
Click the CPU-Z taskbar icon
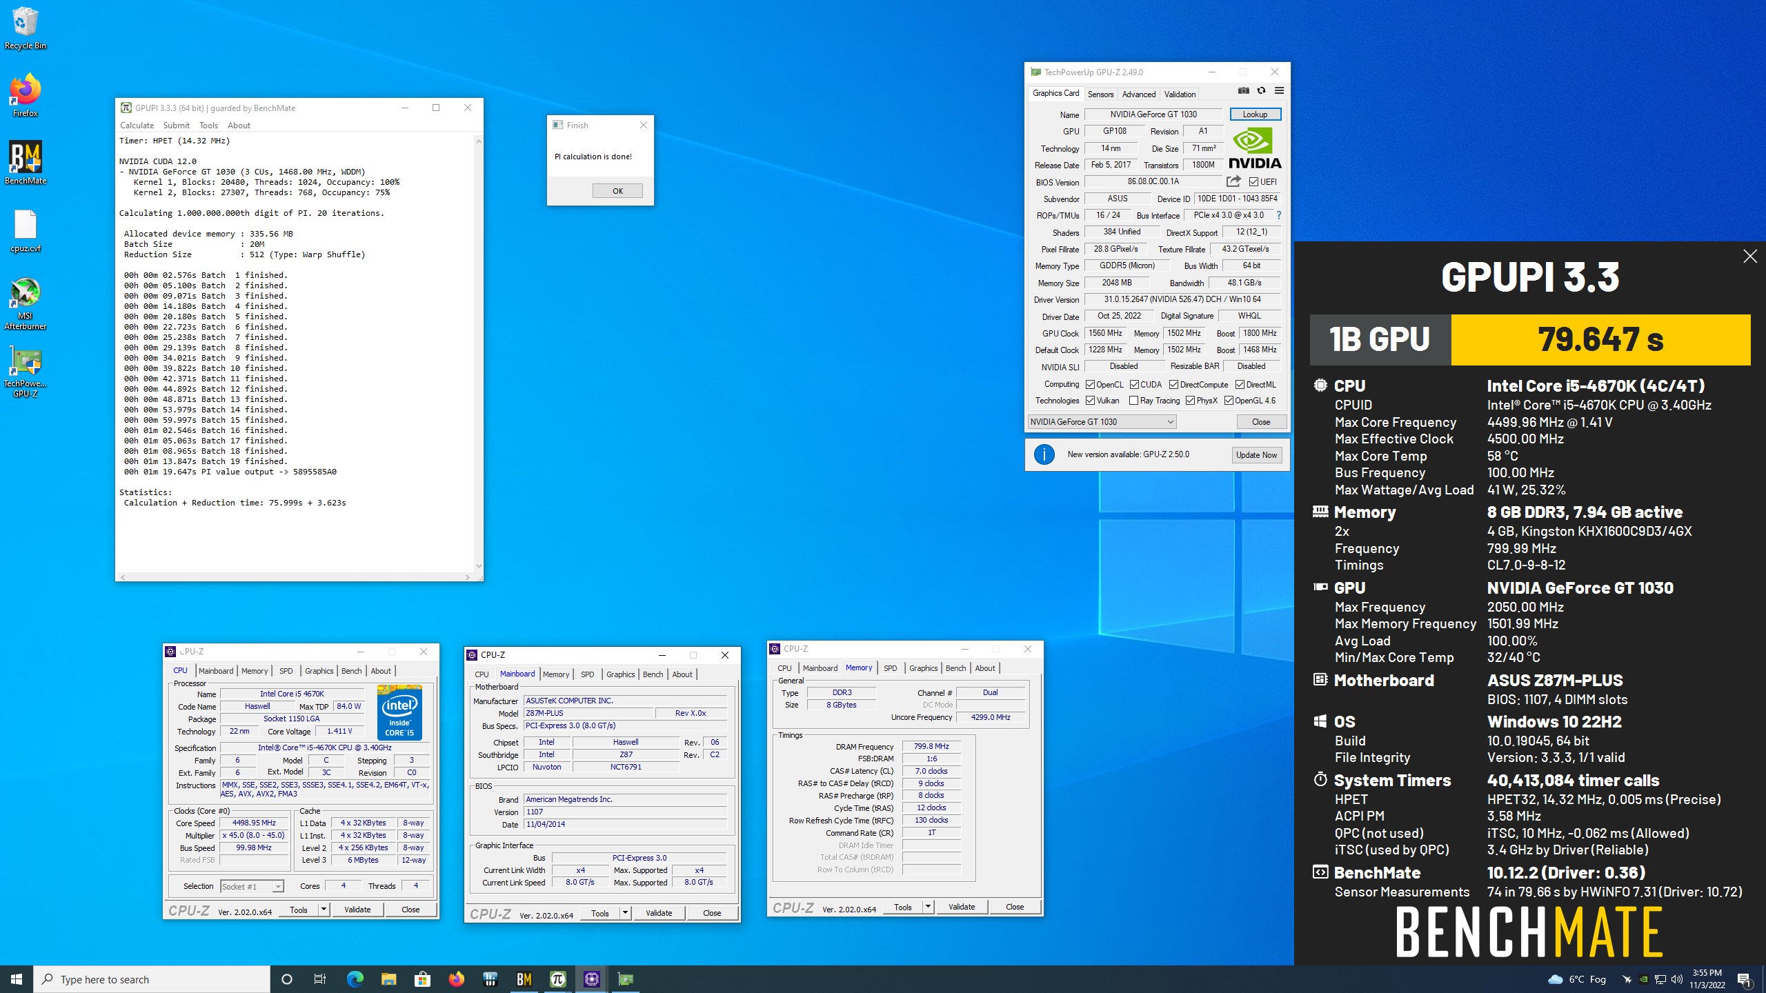(592, 979)
